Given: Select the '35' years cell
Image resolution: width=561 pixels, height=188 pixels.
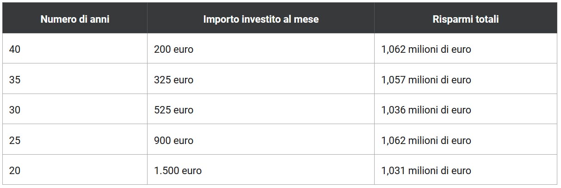Looking at the screenshot, I should pos(15,80).
